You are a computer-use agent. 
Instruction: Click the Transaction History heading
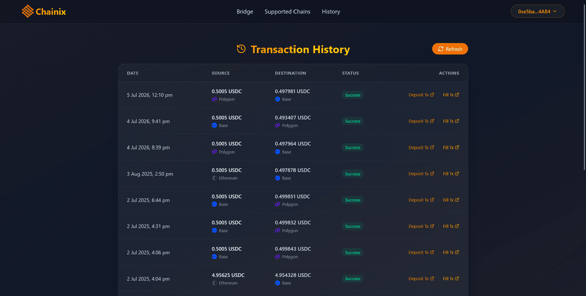tap(300, 49)
